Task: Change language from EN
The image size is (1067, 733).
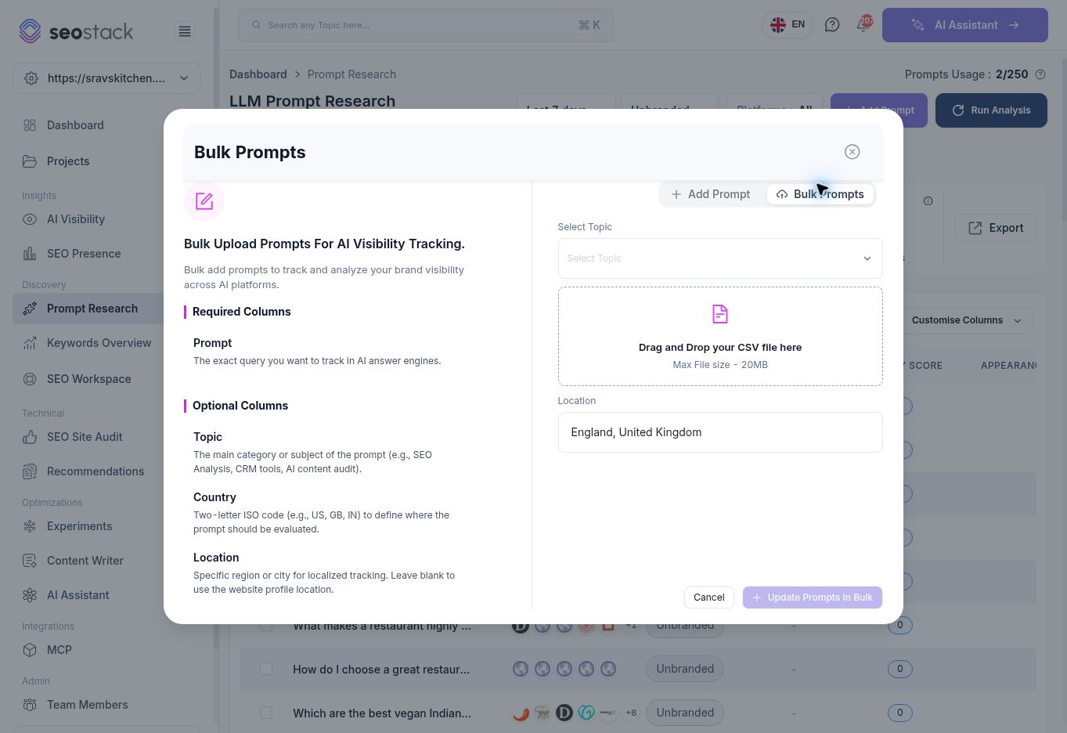Action: pyautogui.click(x=788, y=25)
